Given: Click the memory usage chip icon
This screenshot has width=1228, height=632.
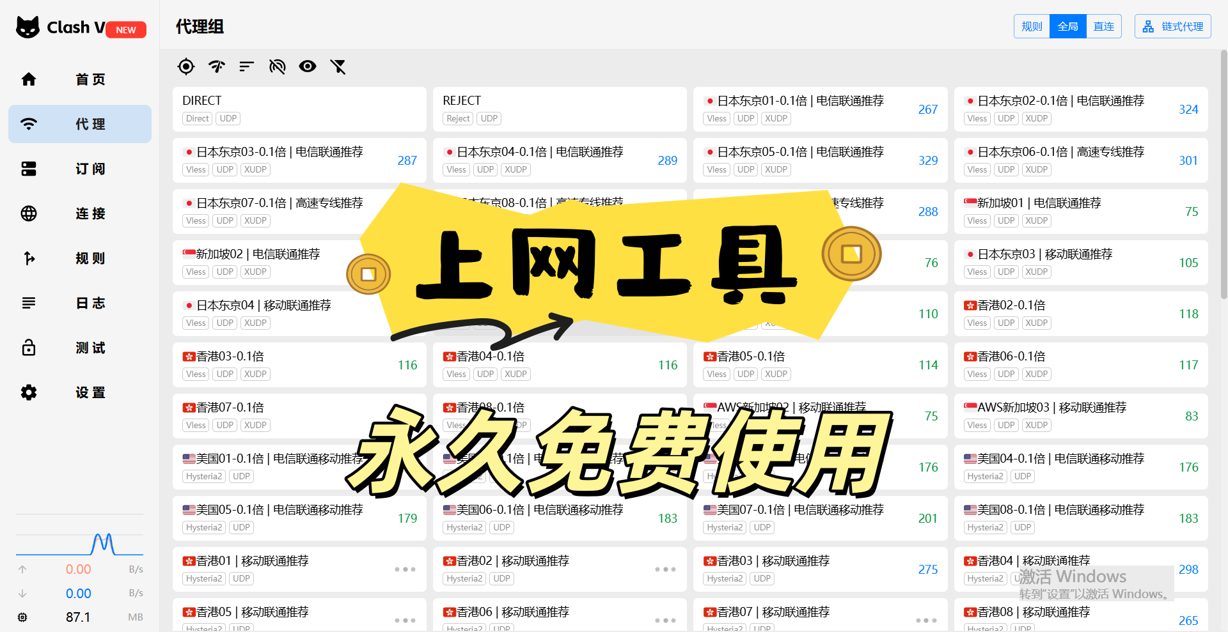Looking at the screenshot, I should pyautogui.click(x=22, y=617).
